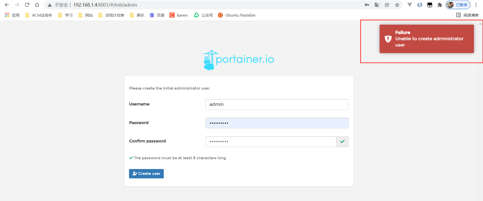Open the Chrome three-dot menu

(x=476, y=5)
